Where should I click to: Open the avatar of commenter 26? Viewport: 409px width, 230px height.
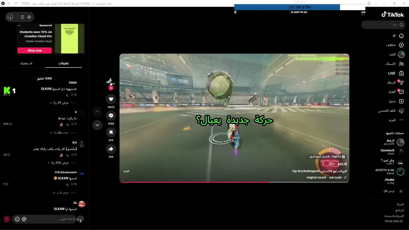click(x=82, y=204)
